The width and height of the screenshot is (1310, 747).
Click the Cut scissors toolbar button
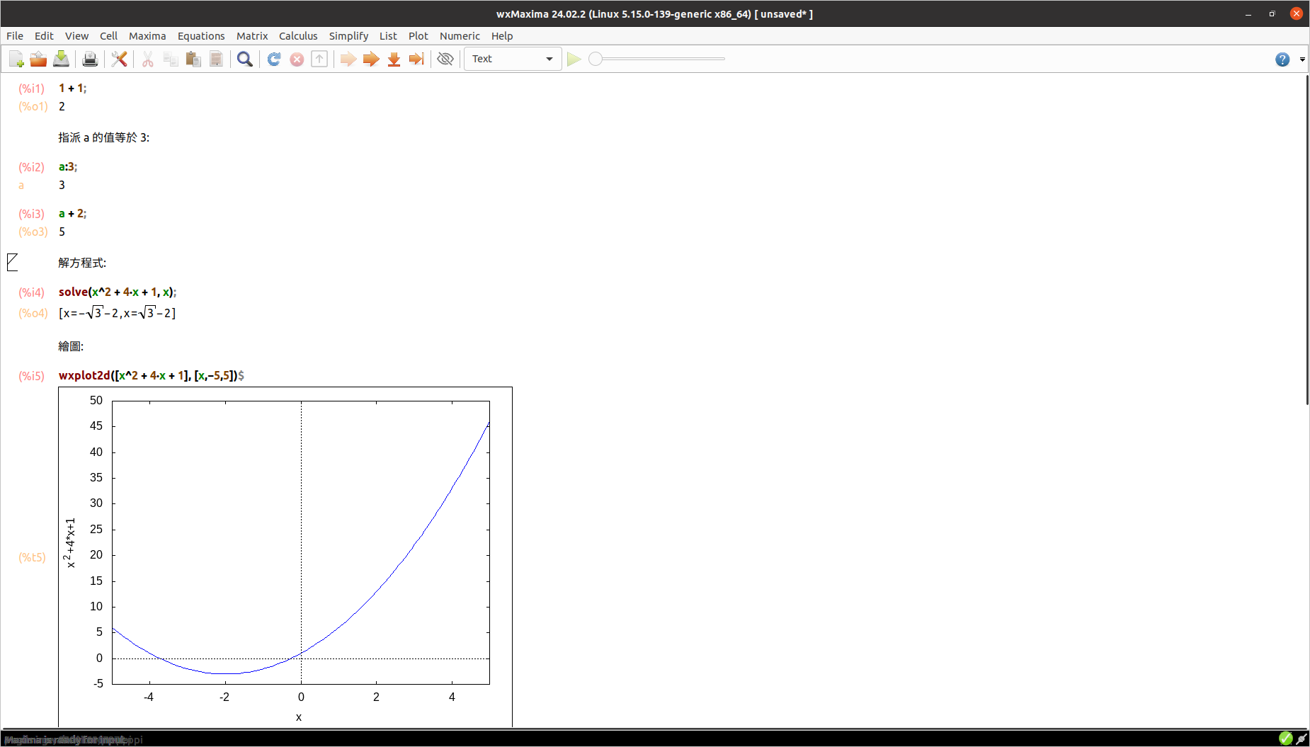pyautogui.click(x=148, y=59)
